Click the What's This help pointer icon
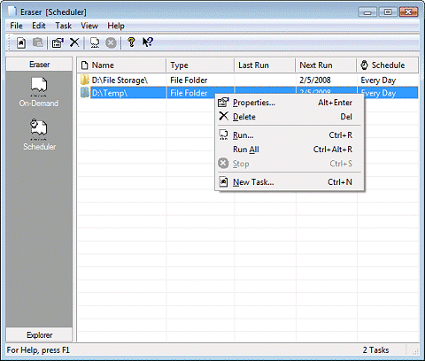 pos(148,42)
